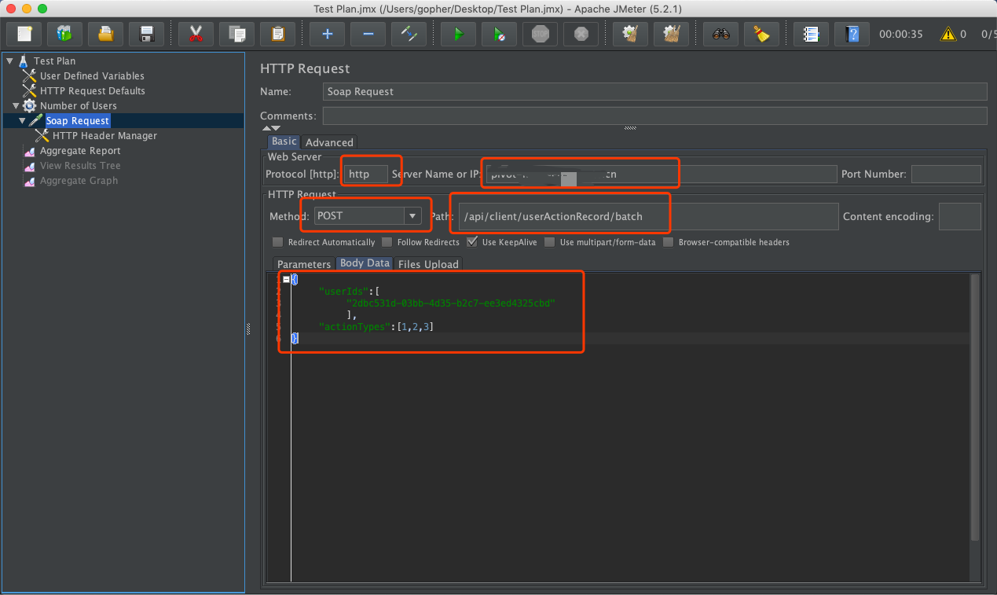Click the Comments input field

(654, 116)
